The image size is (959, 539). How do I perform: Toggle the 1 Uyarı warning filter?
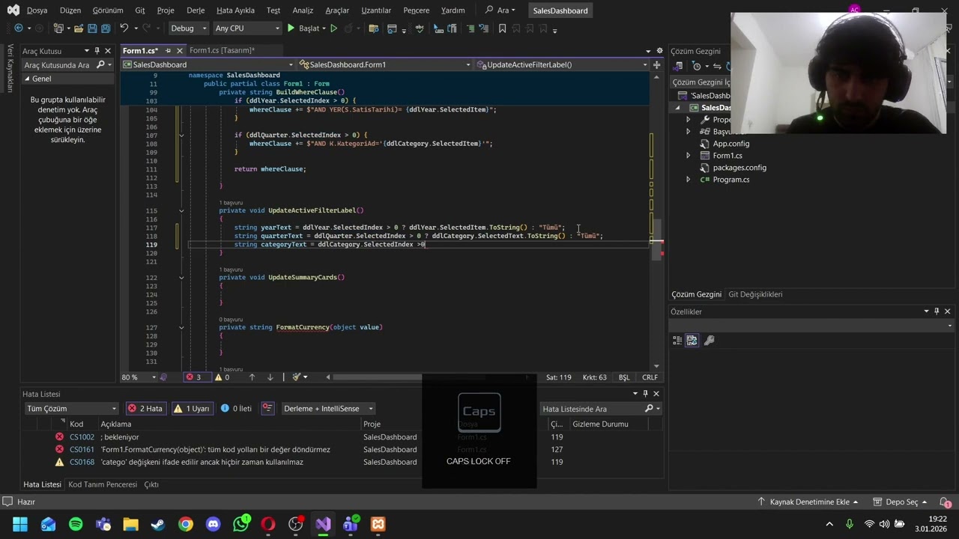click(x=192, y=409)
